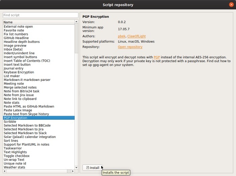Select the Inbox [beta] script
This screenshot has width=236, height=176.
pyautogui.click(x=39, y=49)
